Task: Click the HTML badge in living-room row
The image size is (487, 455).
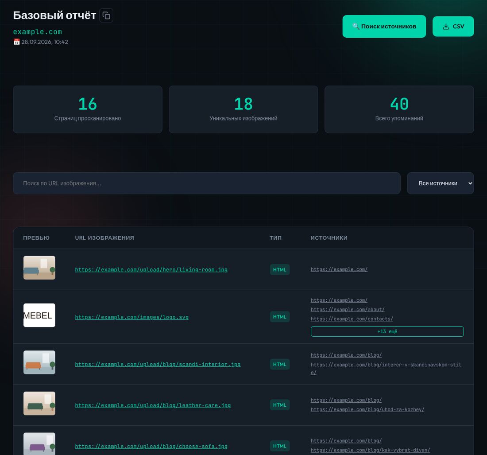Action: click(279, 269)
